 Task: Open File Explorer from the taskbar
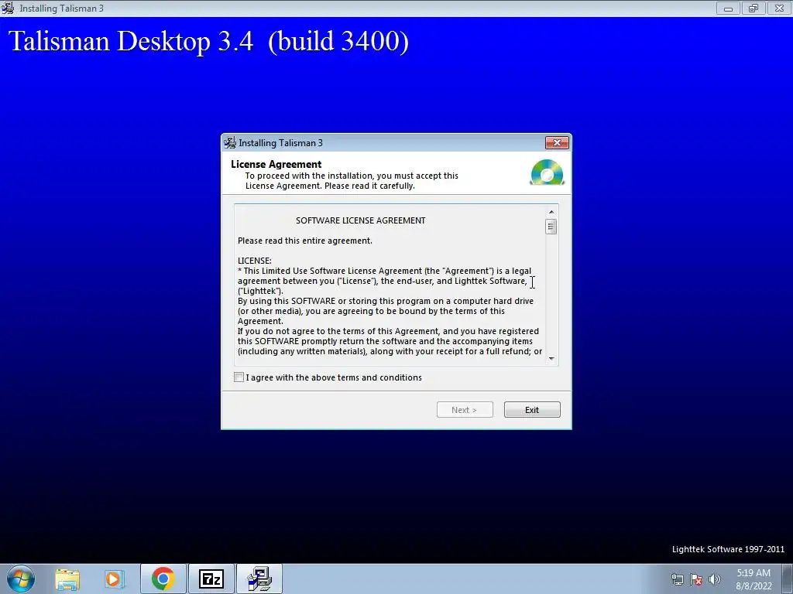pos(67,579)
